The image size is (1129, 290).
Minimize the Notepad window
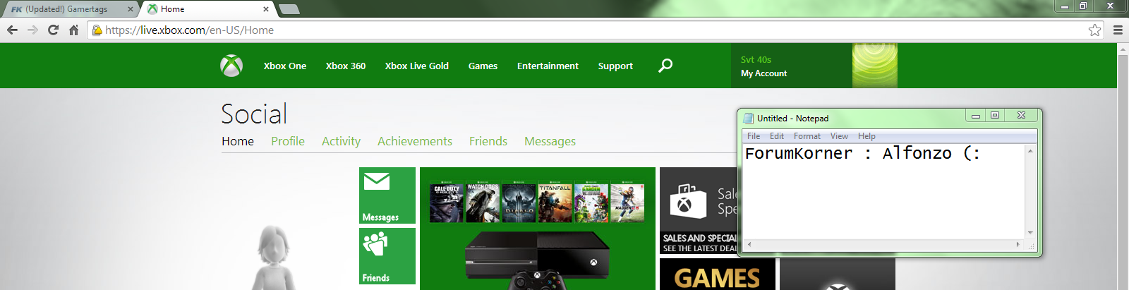tap(975, 115)
